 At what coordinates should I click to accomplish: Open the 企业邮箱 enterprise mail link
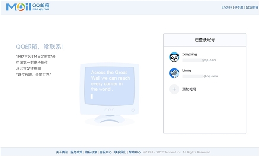click(252, 7)
